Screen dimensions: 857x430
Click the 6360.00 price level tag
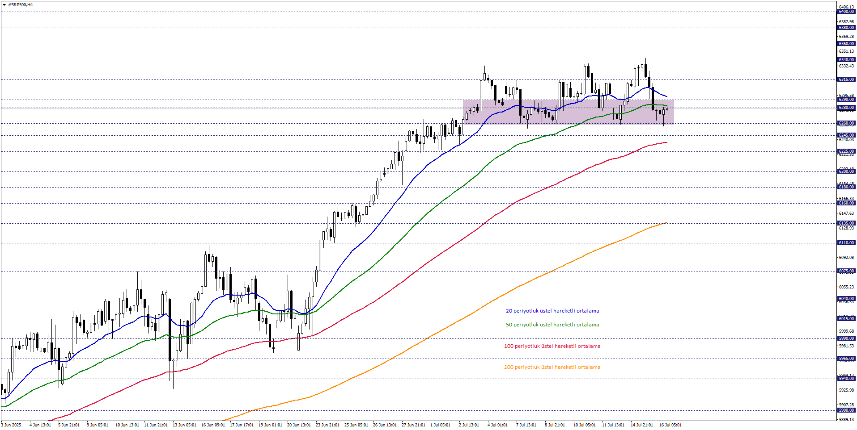point(846,44)
